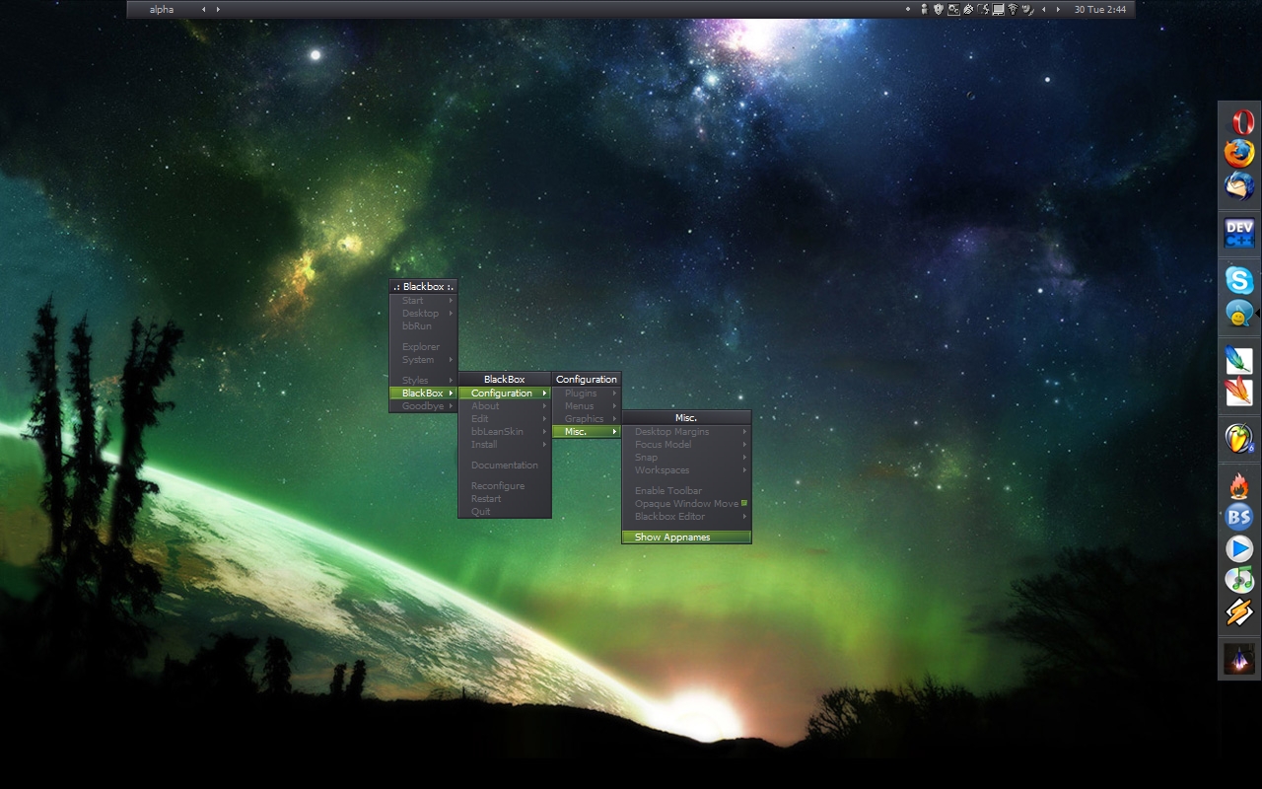Launch Winamp from the dock

click(x=1239, y=612)
